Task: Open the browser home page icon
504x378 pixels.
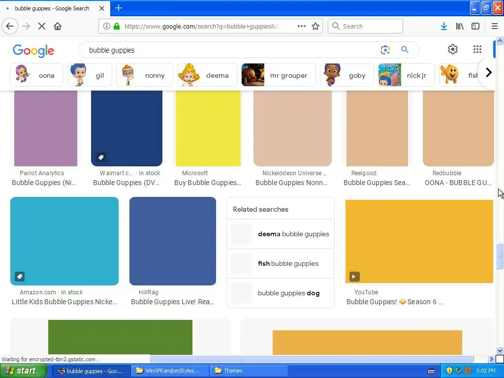Action: click(x=58, y=26)
